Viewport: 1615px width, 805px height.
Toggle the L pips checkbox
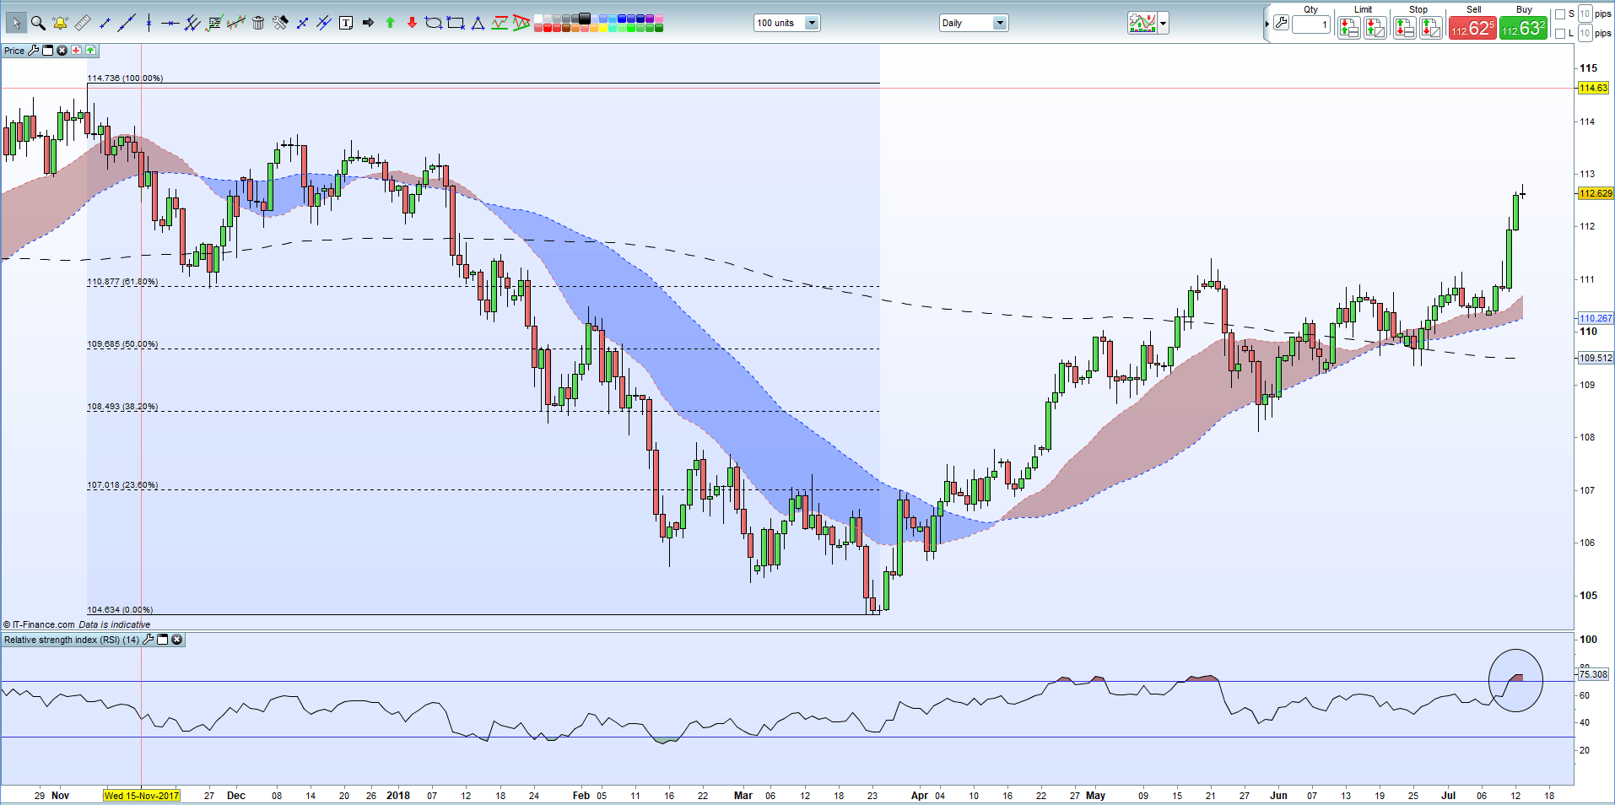1559,34
